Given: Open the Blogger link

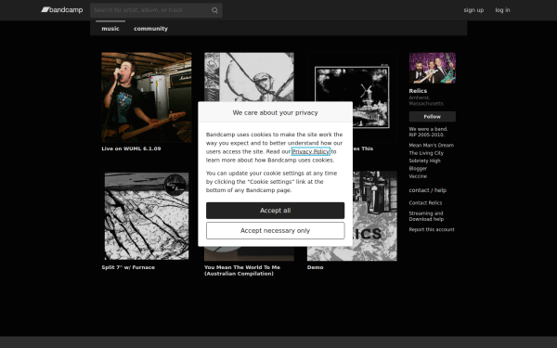Looking at the screenshot, I should tap(418, 169).
